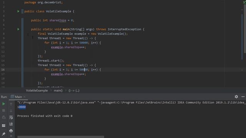Click example.sharedJopa++ on line 17
This screenshot has height=138, width=246.
pos(68,74)
